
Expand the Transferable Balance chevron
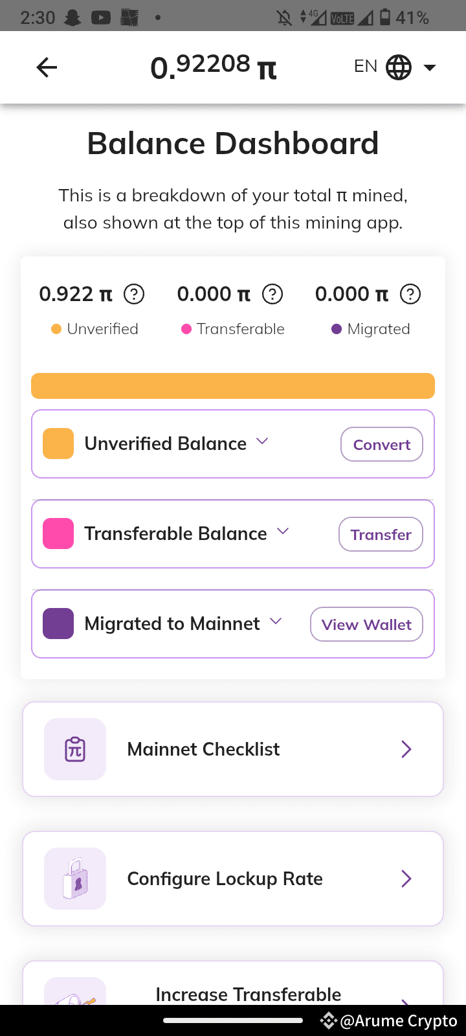(x=283, y=532)
